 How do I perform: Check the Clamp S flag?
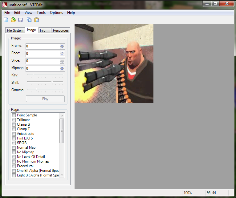click(x=14, y=125)
